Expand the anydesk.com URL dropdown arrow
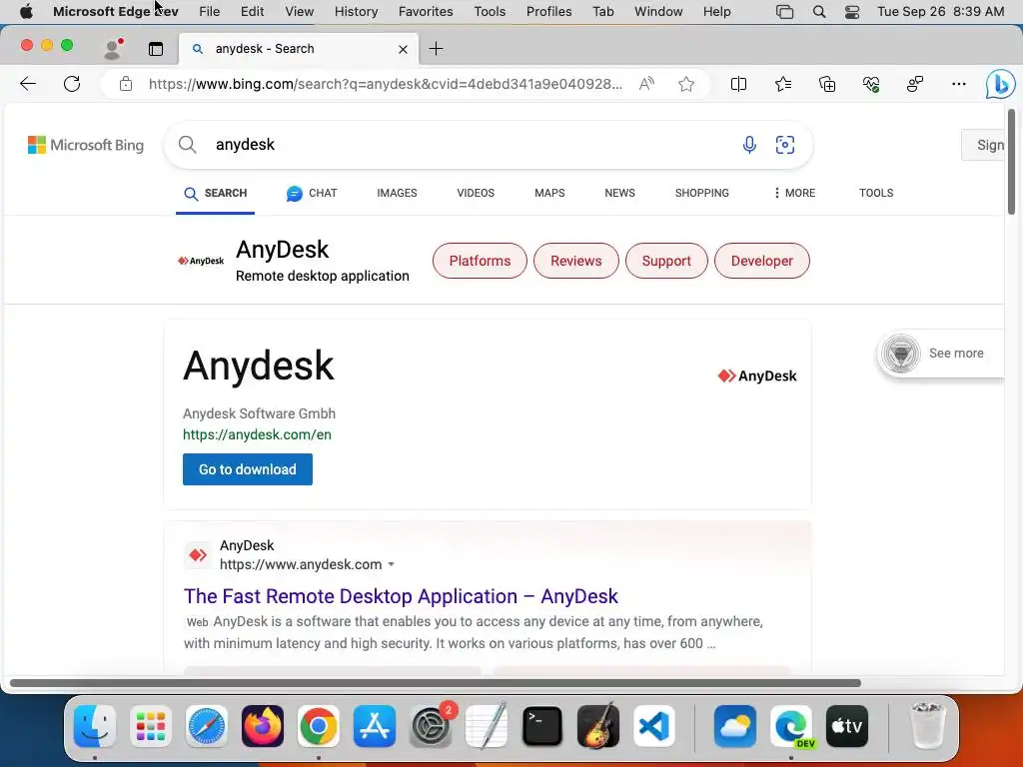 (x=391, y=565)
